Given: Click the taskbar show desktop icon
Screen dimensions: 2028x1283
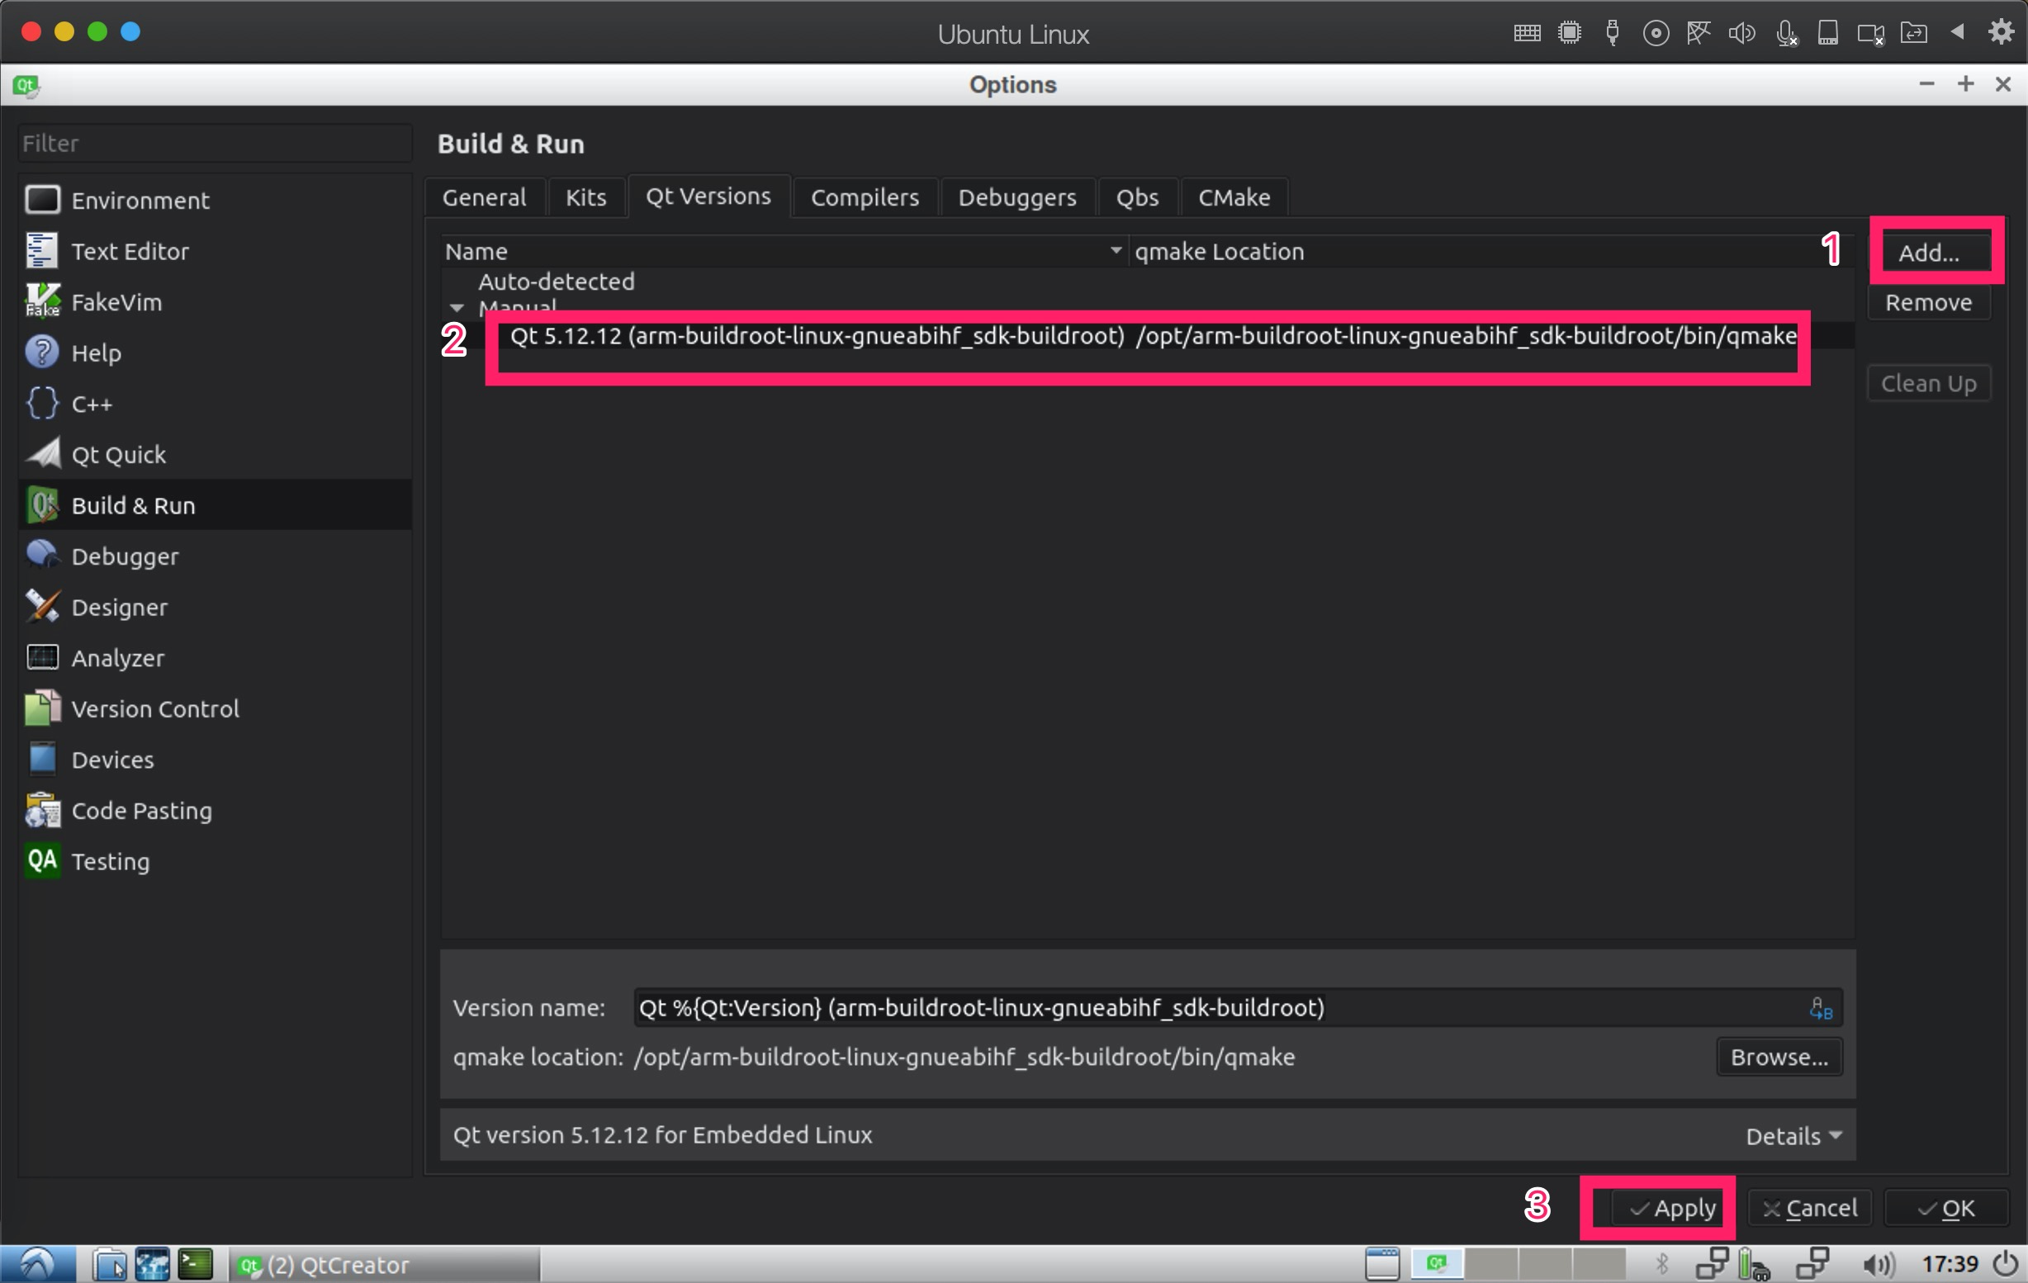Looking at the screenshot, I should click(x=1381, y=1265).
